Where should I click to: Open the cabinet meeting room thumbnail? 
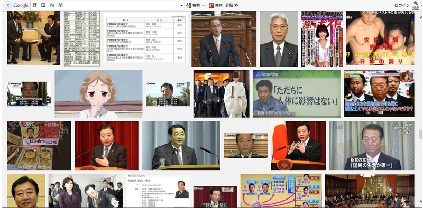370,191
